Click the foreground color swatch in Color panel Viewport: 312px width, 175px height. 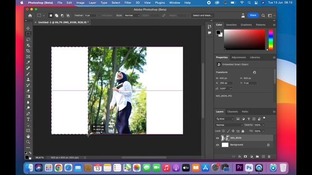(x=218, y=32)
